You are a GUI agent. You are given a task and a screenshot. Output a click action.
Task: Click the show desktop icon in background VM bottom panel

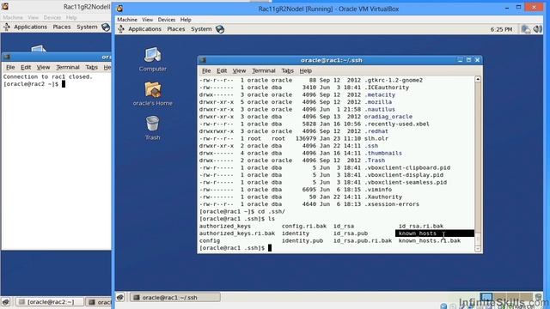(6, 301)
